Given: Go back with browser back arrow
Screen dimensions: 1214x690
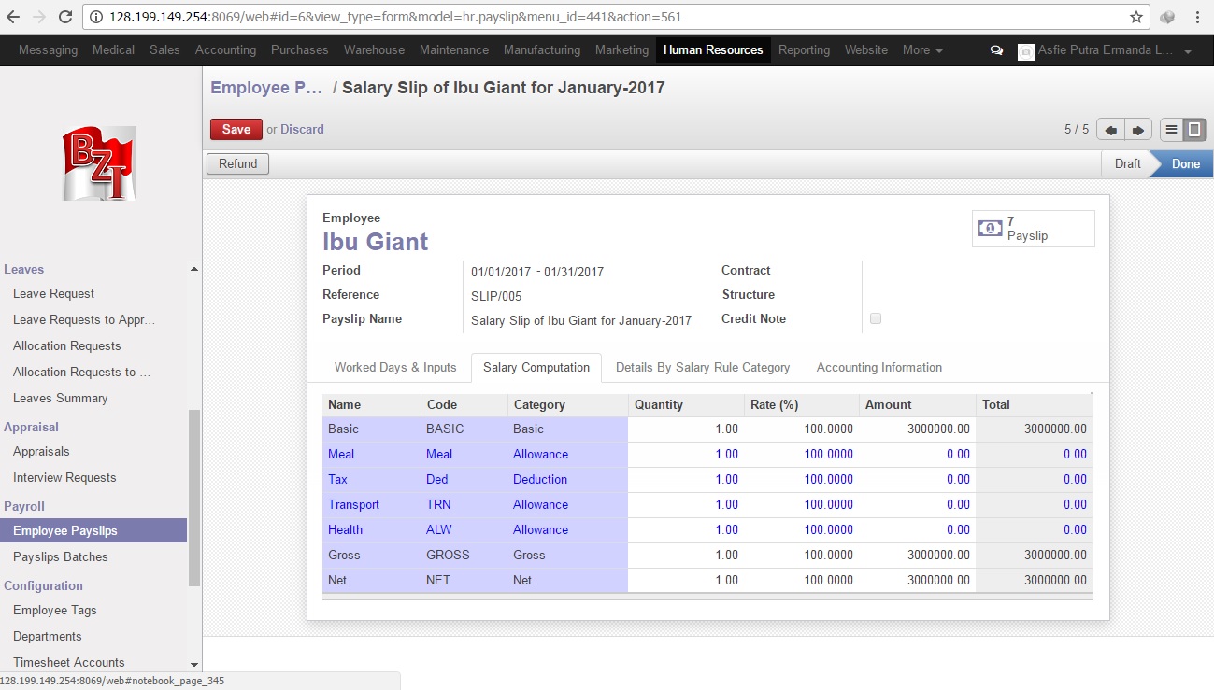Looking at the screenshot, I should pos(14,17).
